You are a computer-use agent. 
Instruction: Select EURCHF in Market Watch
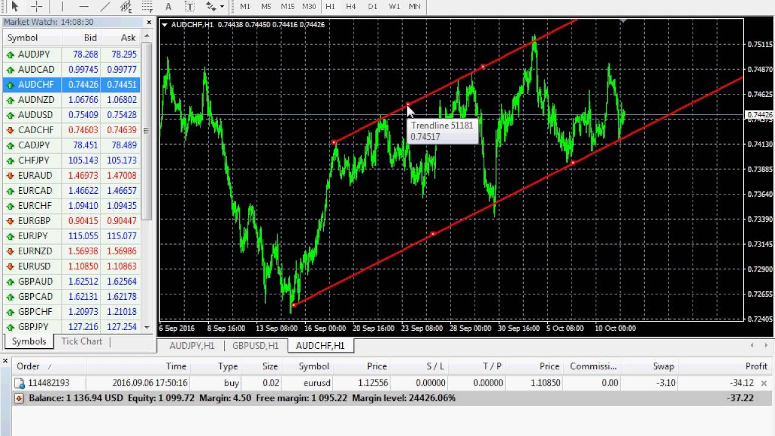[71, 206]
